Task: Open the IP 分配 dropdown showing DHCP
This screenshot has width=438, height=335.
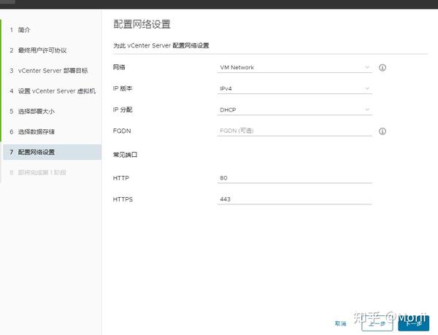Action: [294, 109]
